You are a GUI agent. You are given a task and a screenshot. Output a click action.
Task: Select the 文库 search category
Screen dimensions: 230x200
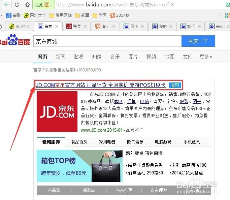[x=188, y=57]
